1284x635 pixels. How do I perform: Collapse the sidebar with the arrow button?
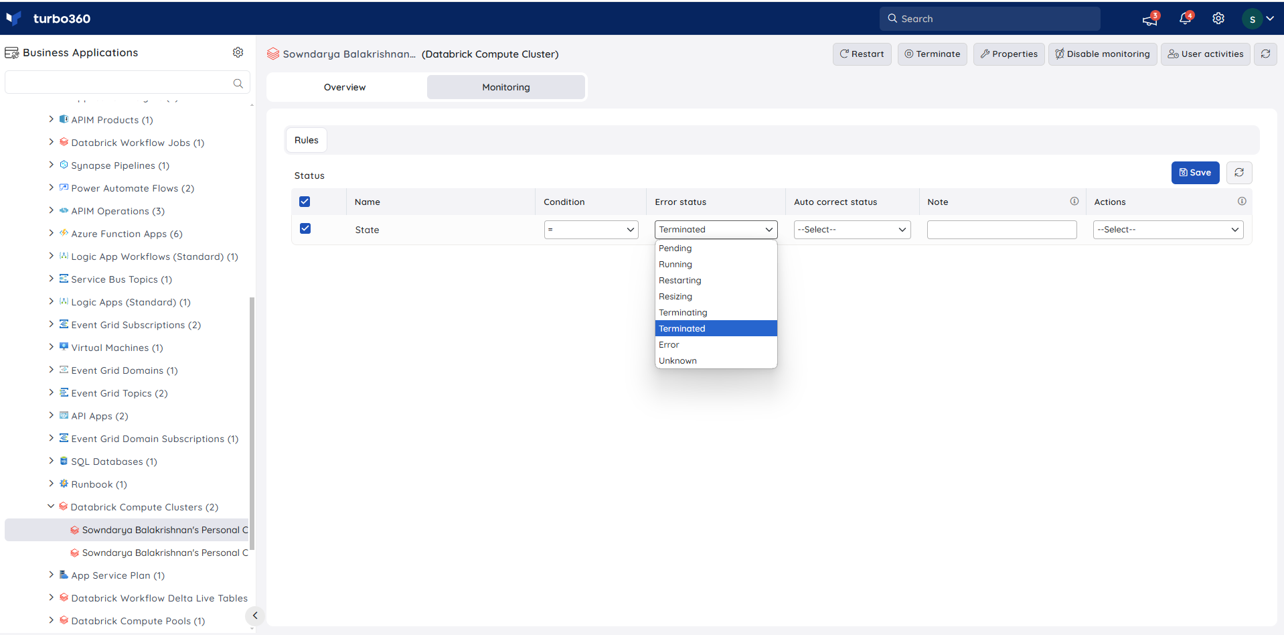click(254, 616)
